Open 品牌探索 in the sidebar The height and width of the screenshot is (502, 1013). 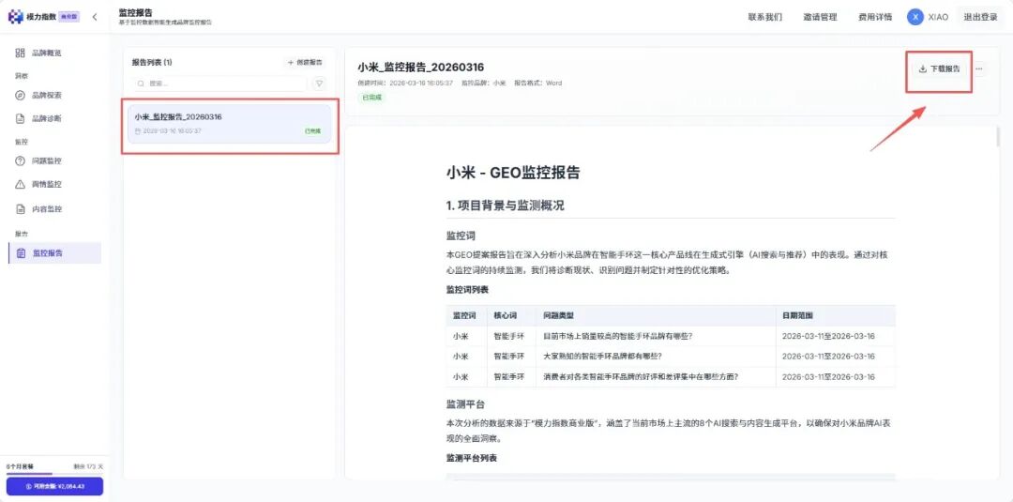(47, 96)
